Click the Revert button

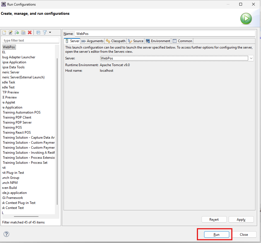(x=214, y=220)
